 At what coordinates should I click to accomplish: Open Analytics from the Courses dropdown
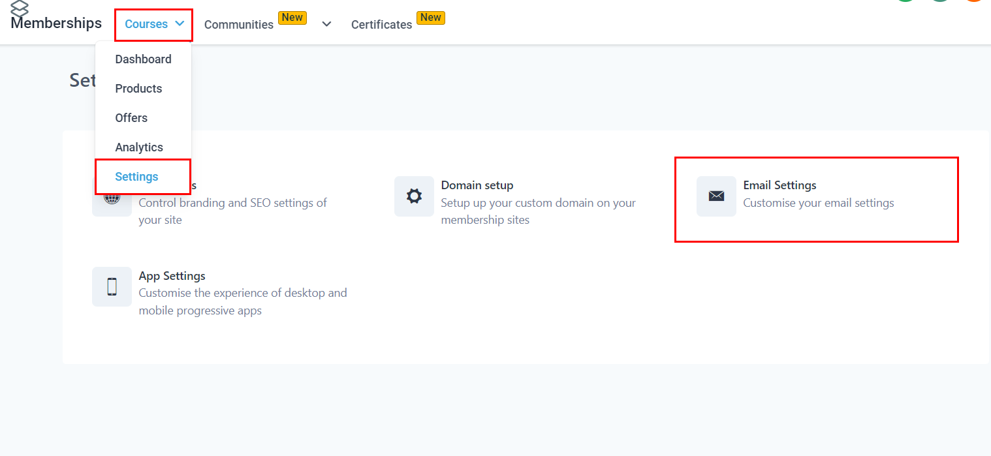139,147
